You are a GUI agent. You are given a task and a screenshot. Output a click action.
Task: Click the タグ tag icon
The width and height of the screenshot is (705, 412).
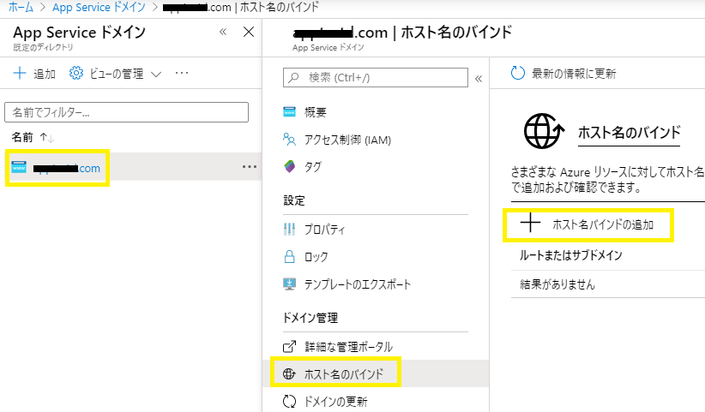290,166
